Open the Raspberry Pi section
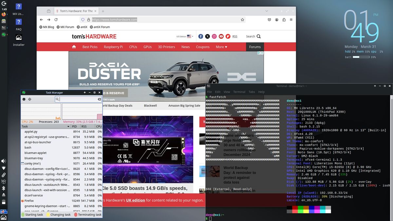The height and width of the screenshot is (221, 393). pos(113,47)
